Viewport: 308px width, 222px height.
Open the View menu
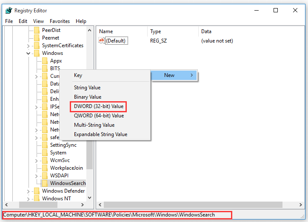click(38, 21)
